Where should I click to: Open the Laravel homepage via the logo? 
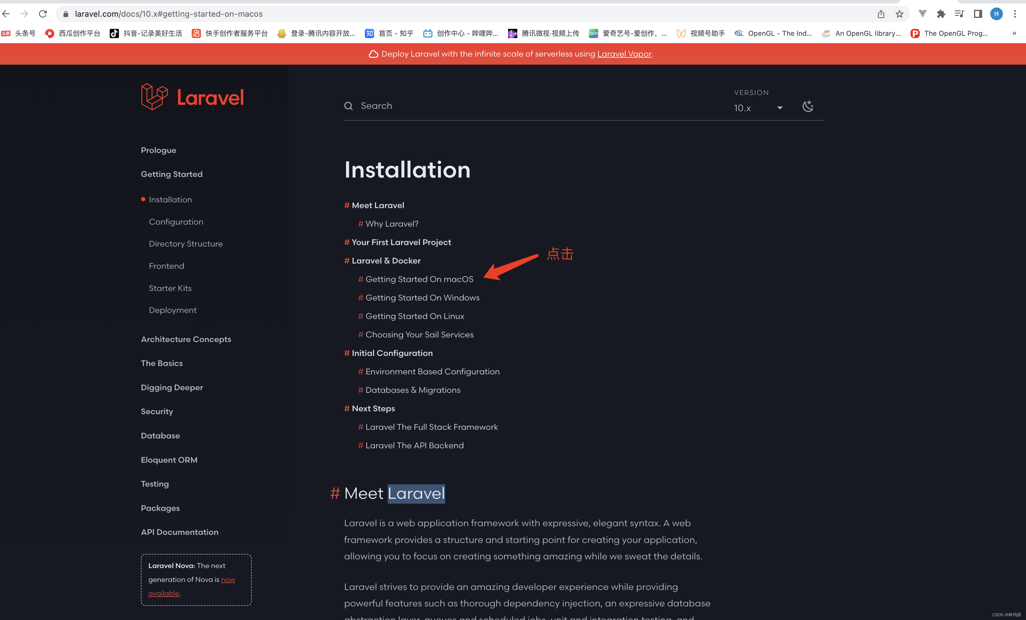coord(192,96)
